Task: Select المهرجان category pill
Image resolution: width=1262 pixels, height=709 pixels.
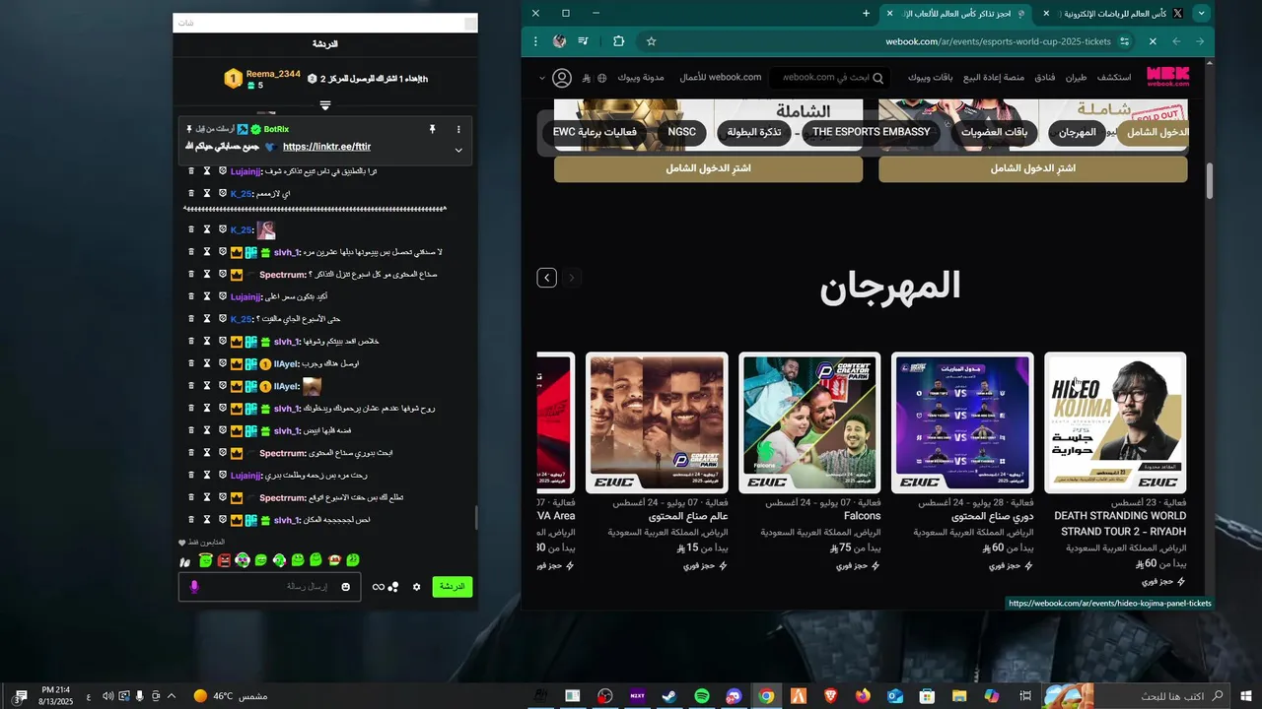Action: pos(1077,132)
